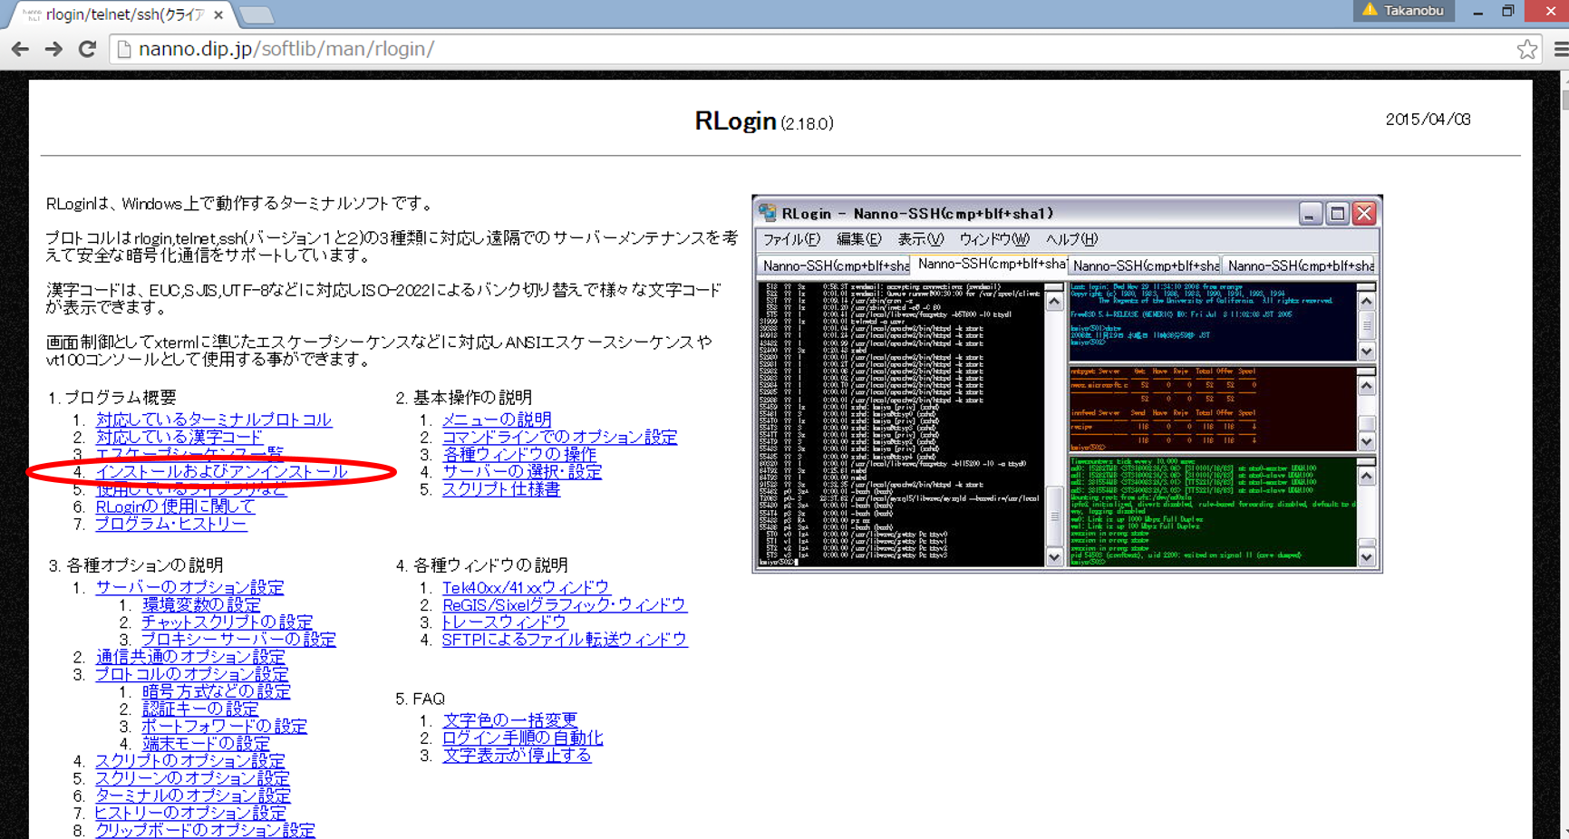Open the プロトコルのオプション設定 link
Viewport: 1569px width, 839px height.
(x=192, y=674)
